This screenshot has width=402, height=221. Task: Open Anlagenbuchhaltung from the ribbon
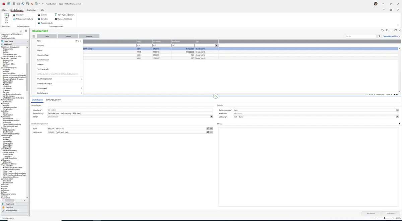coord(22,19)
